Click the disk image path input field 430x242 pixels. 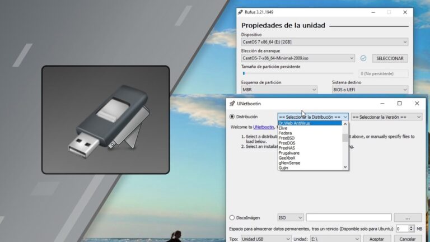click(x=349, y=217)
